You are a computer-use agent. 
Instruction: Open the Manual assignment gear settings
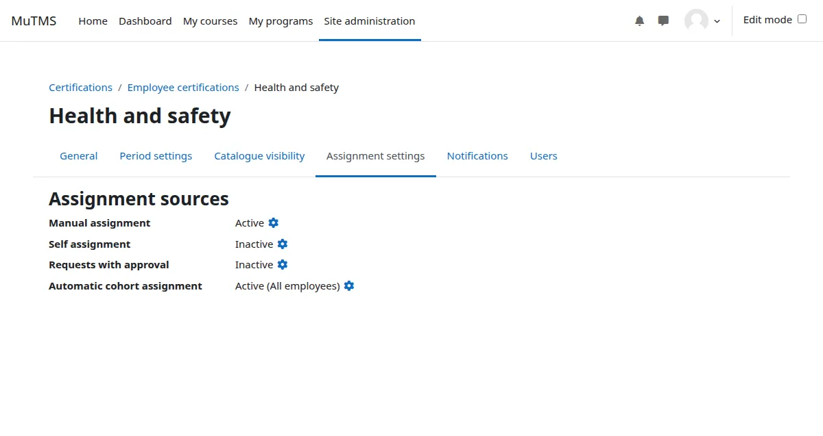pos(273,222)
